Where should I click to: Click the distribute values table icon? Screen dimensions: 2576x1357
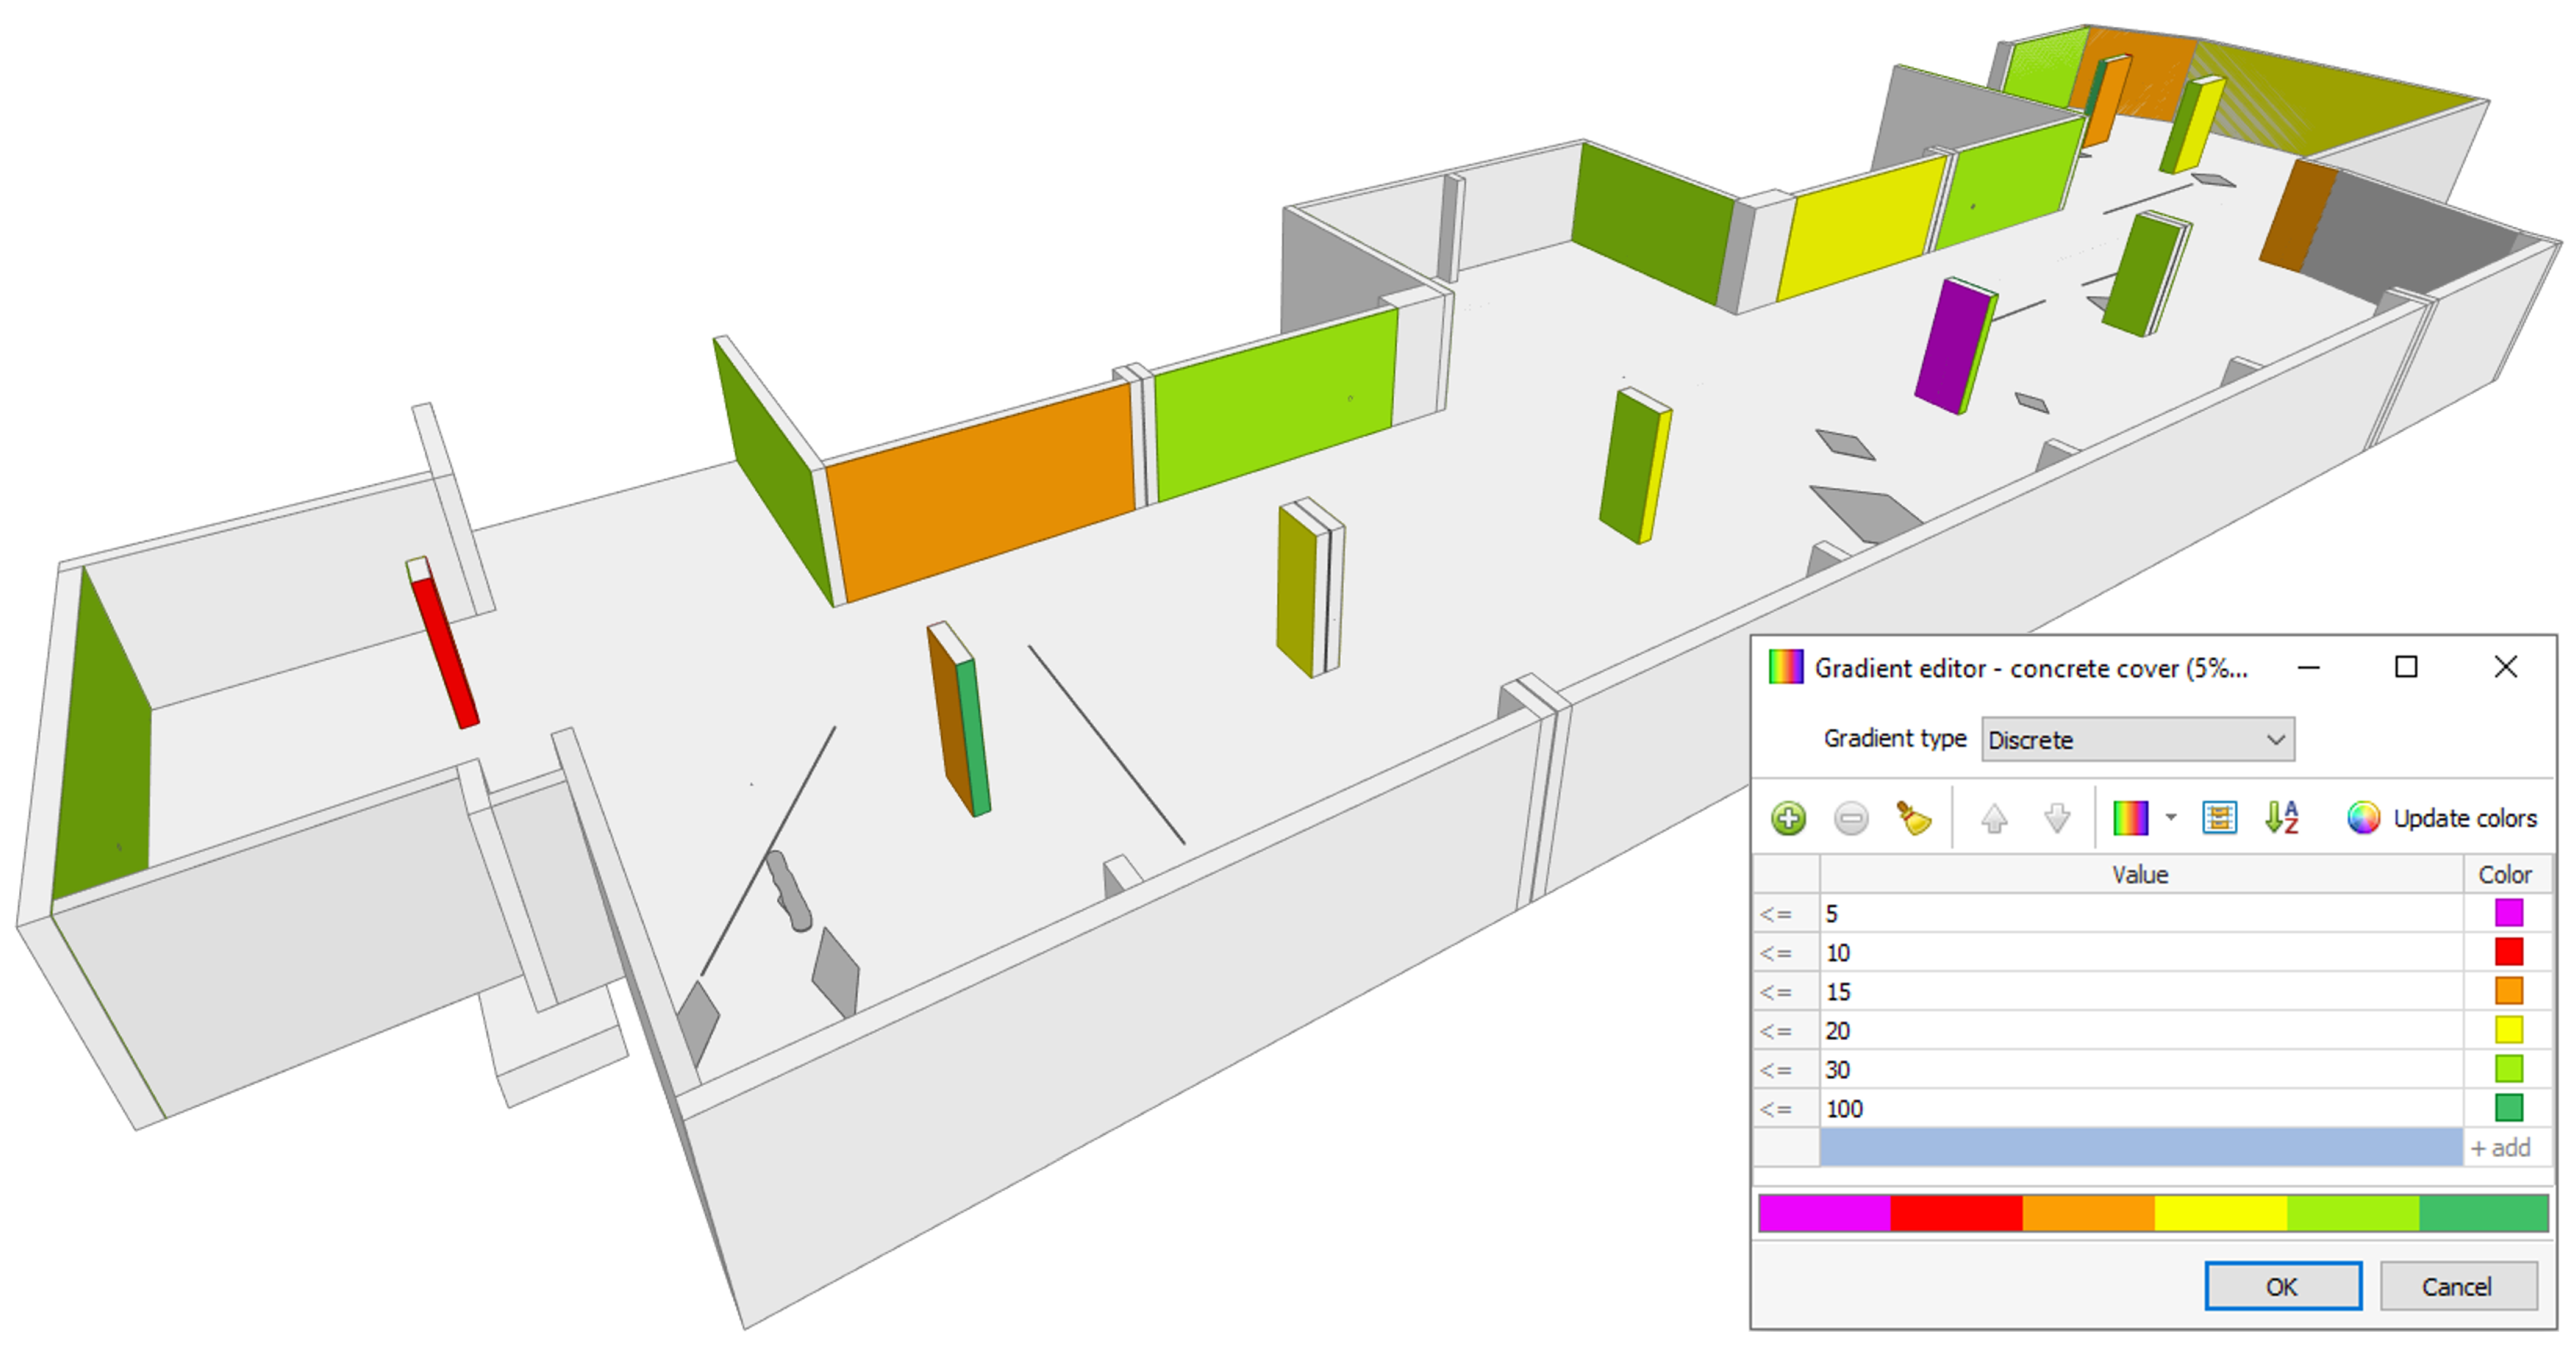[2219, 819]
